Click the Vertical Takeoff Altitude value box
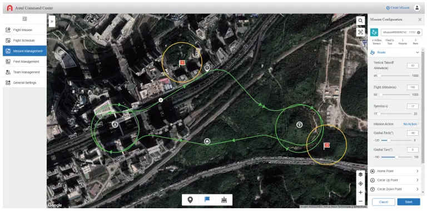The height and width of the screenshot is (211, 427). pos(413,66)
